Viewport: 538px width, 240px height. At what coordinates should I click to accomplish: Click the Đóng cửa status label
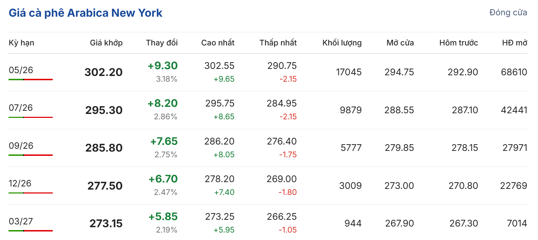coord(508,13)
